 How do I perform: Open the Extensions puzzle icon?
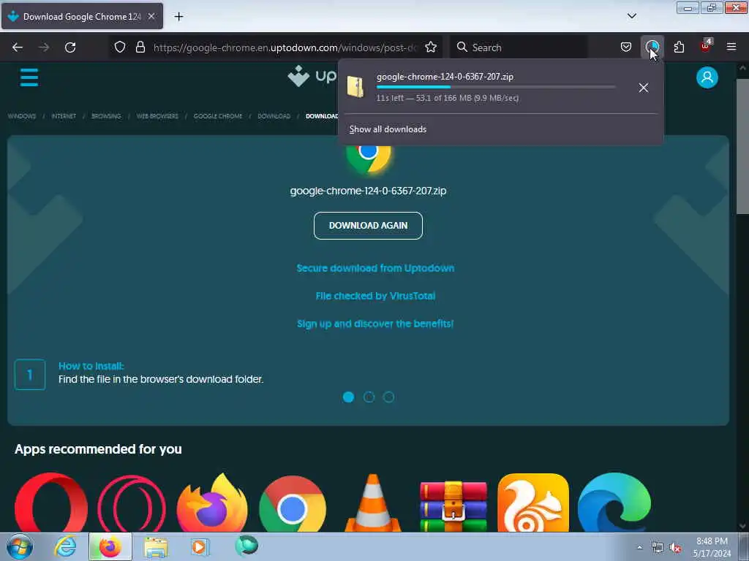[679, 47]
